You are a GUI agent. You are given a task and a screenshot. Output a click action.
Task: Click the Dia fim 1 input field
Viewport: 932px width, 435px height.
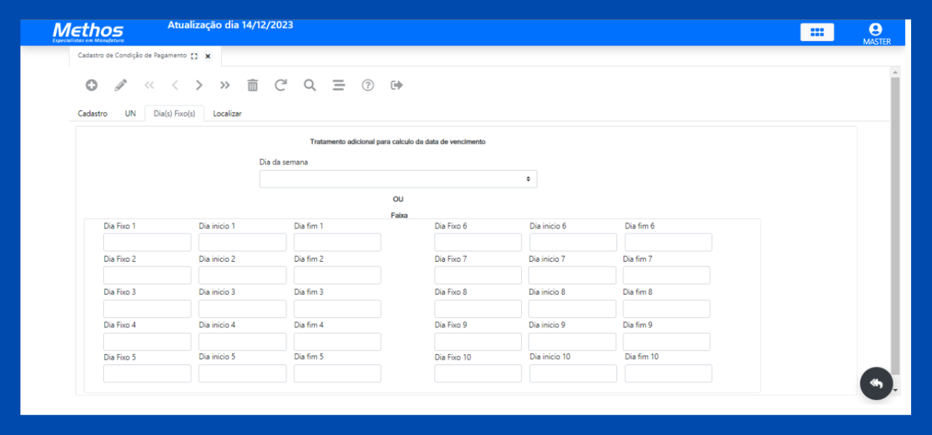[x=337, y=242]
